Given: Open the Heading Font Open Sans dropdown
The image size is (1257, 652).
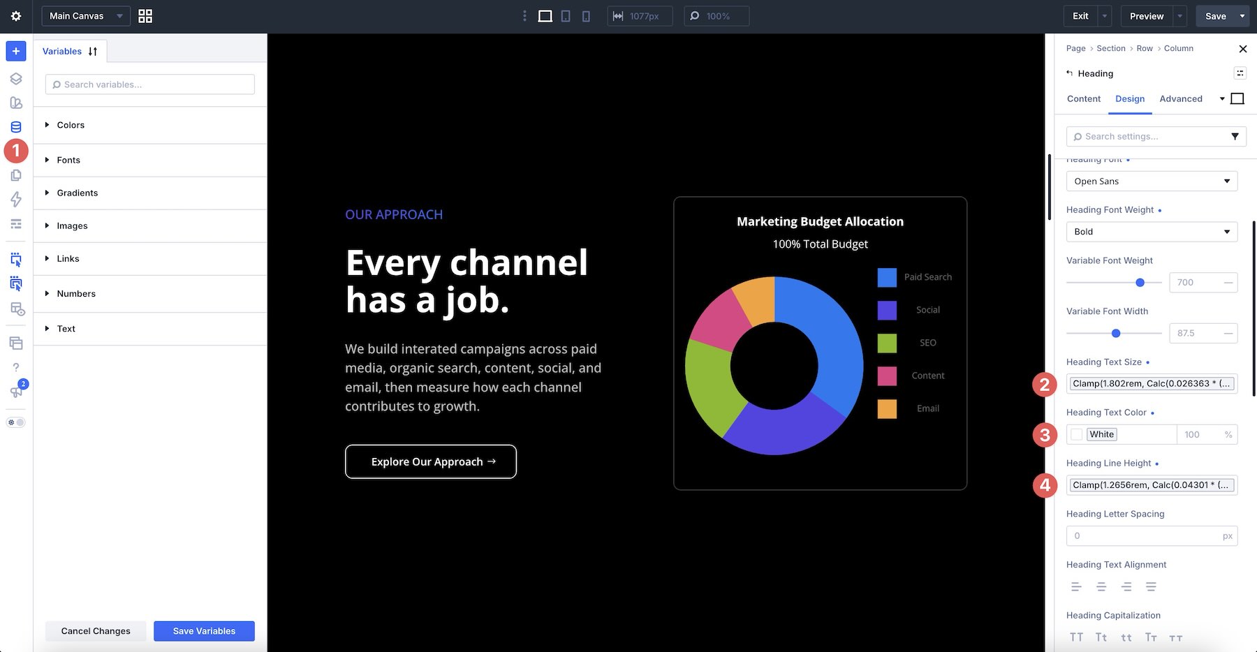Looking at the screenshot, I should (x=1152, y=181).
